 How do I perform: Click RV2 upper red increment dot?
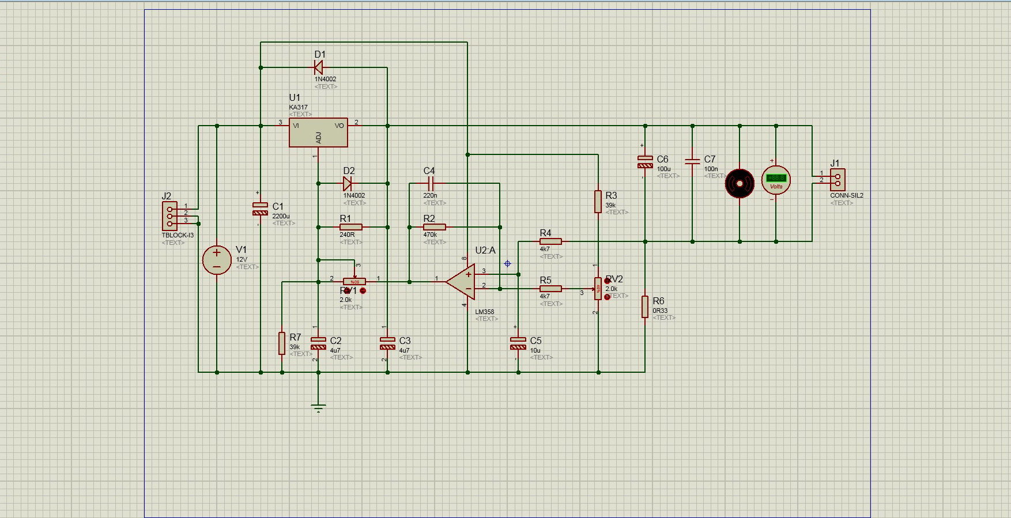[x=608, y=281]
